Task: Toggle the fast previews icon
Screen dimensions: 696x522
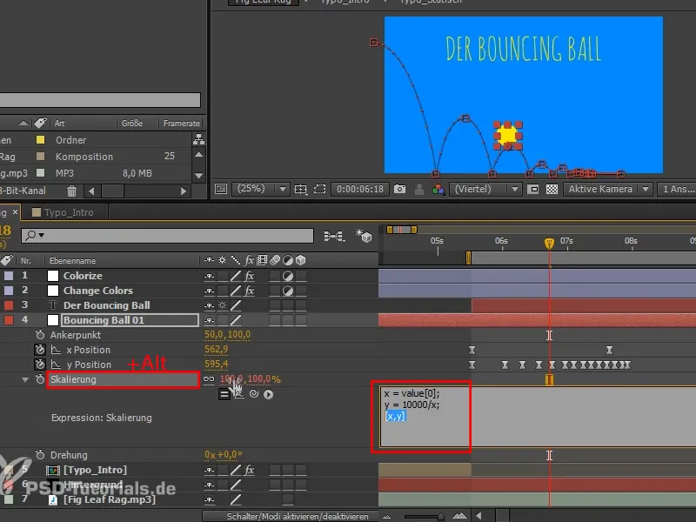Action: point(532,189)
